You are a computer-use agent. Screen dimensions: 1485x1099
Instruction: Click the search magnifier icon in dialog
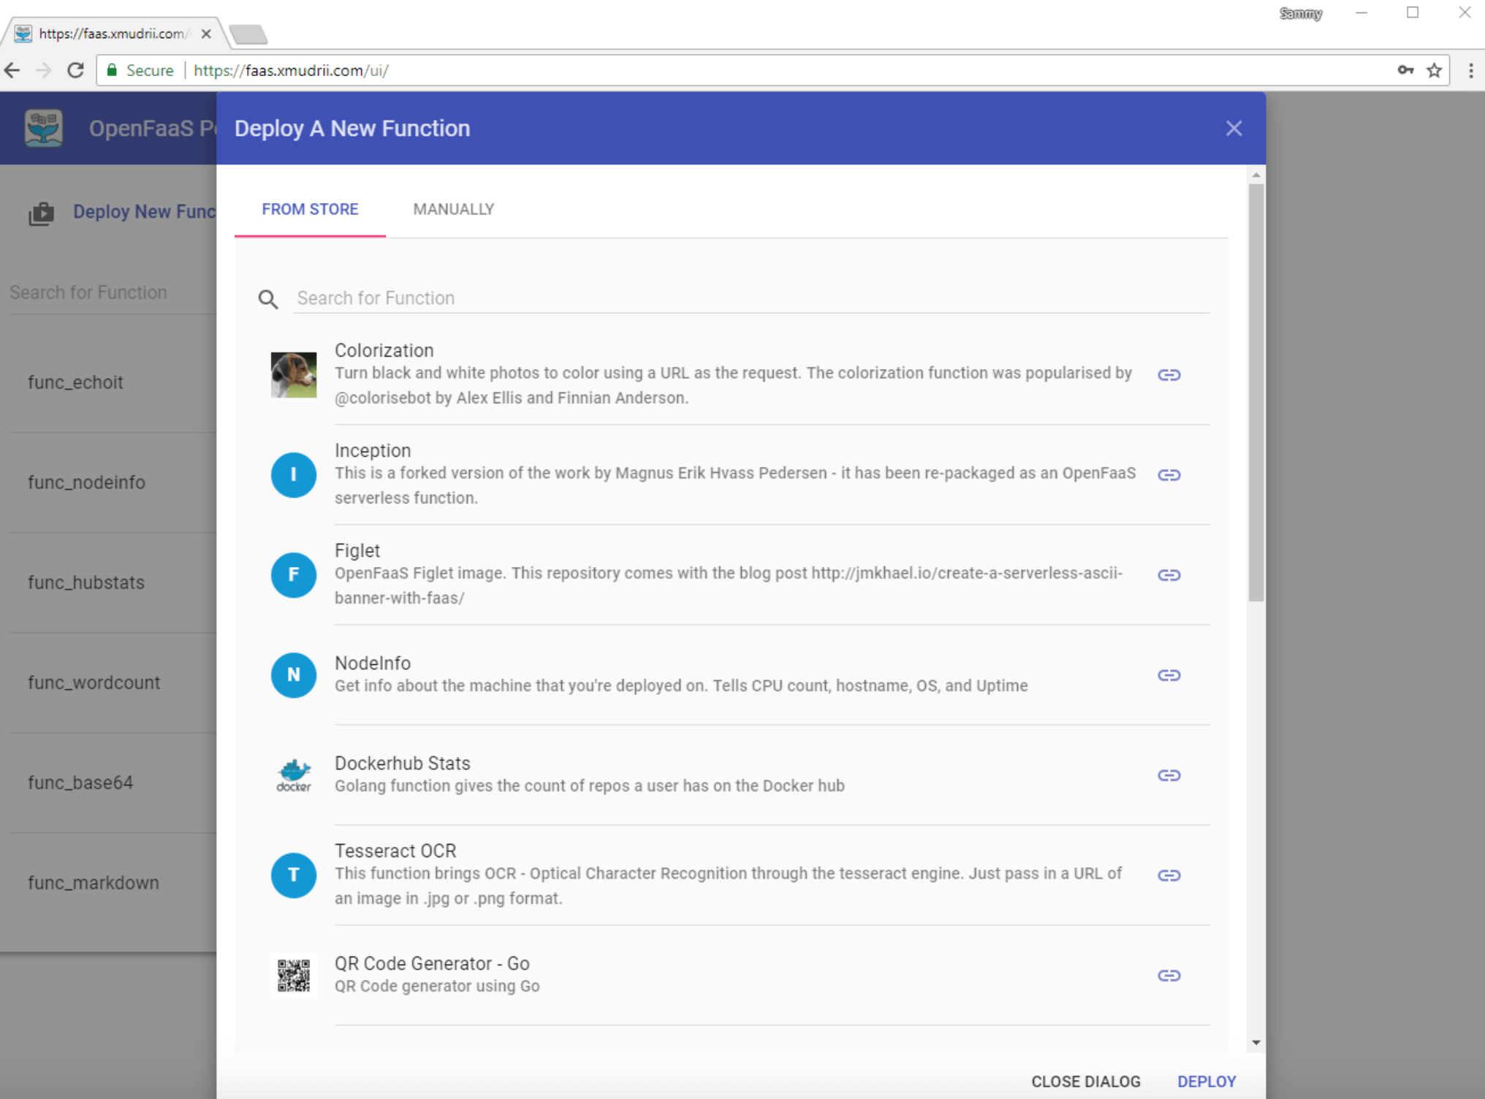tap(268, 299)
